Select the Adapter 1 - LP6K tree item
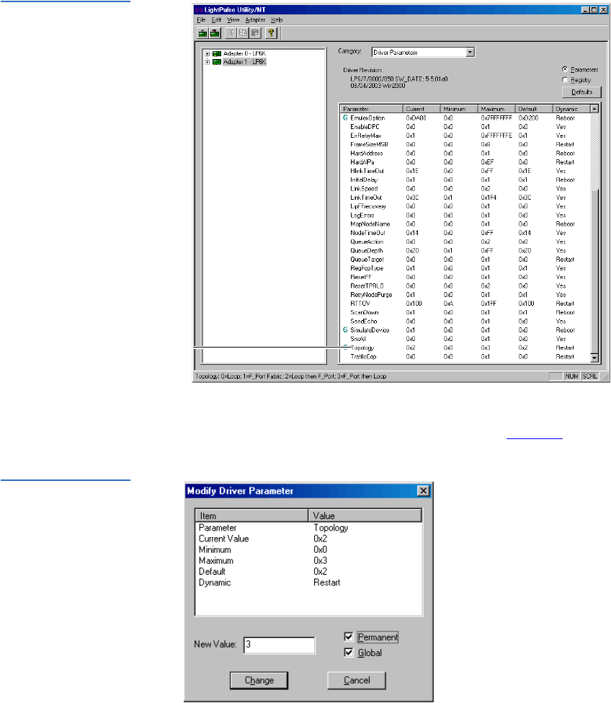Viewport: 611px width, 703px height. coord(244,62)
